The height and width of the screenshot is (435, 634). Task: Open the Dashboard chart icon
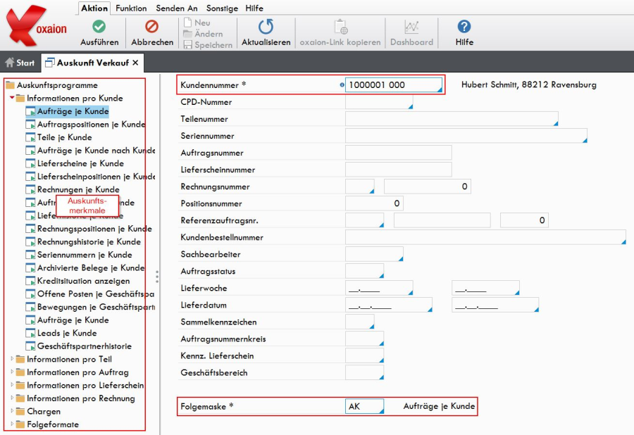point(411,27)
